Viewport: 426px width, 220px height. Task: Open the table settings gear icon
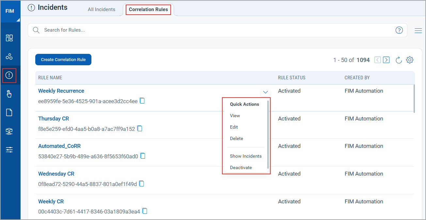[x=410, y=60]
